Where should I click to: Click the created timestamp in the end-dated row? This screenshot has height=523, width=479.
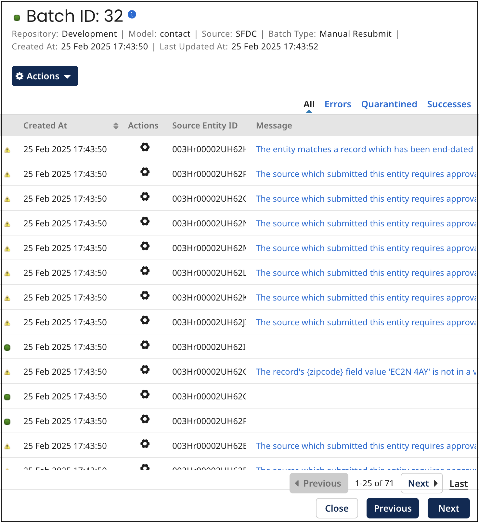click(65, 149)
